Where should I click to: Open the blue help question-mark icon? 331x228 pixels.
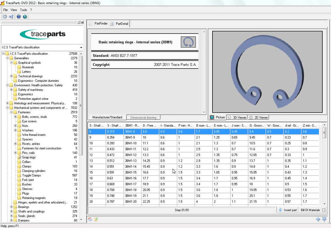coord(19,17)
